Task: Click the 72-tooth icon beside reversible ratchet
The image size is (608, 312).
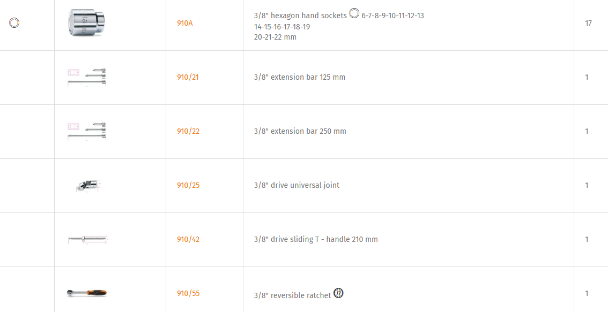Action: pyautogui.click(x=338, y=293)
